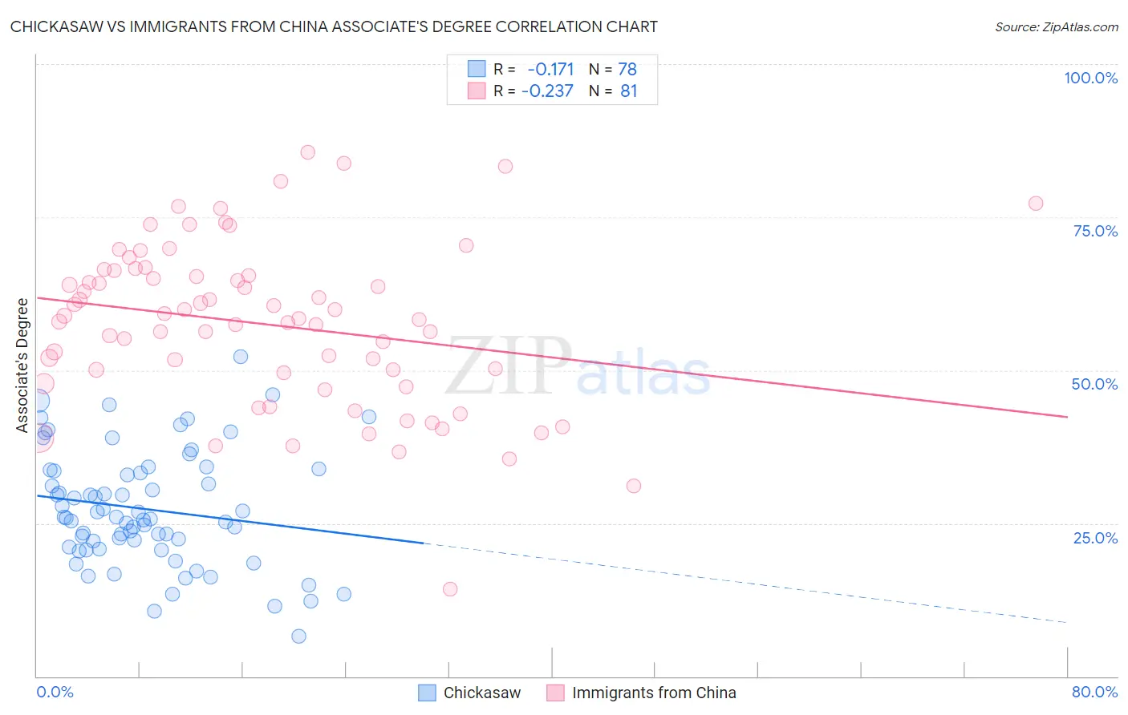Viewport: 1128px width, 715px height.
Task: Click the blue swatch beside R = -0.171
Action: (x=477, y=69)
